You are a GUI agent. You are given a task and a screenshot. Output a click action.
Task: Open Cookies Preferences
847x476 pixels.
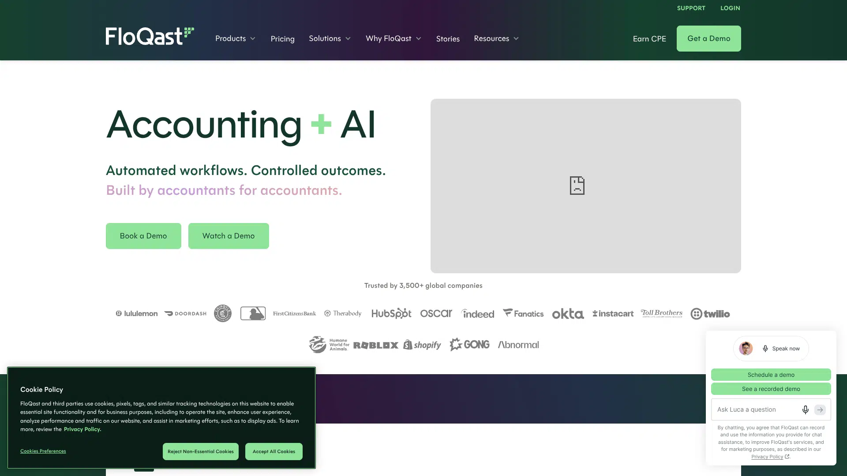(43, 451)
